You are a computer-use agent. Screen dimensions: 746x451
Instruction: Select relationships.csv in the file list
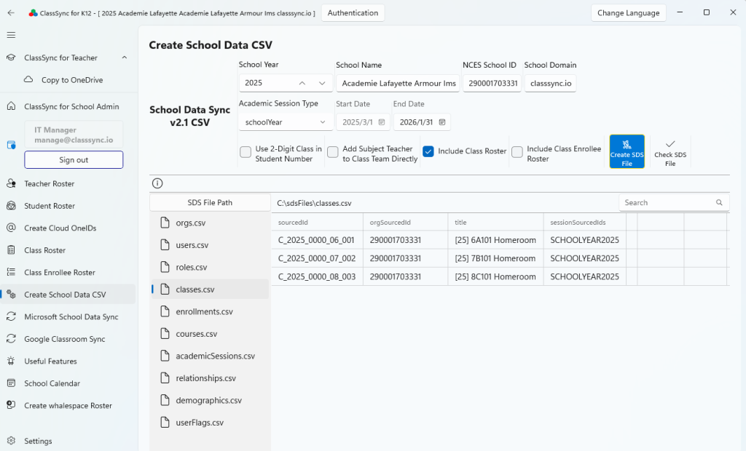(x=210, y=378)
